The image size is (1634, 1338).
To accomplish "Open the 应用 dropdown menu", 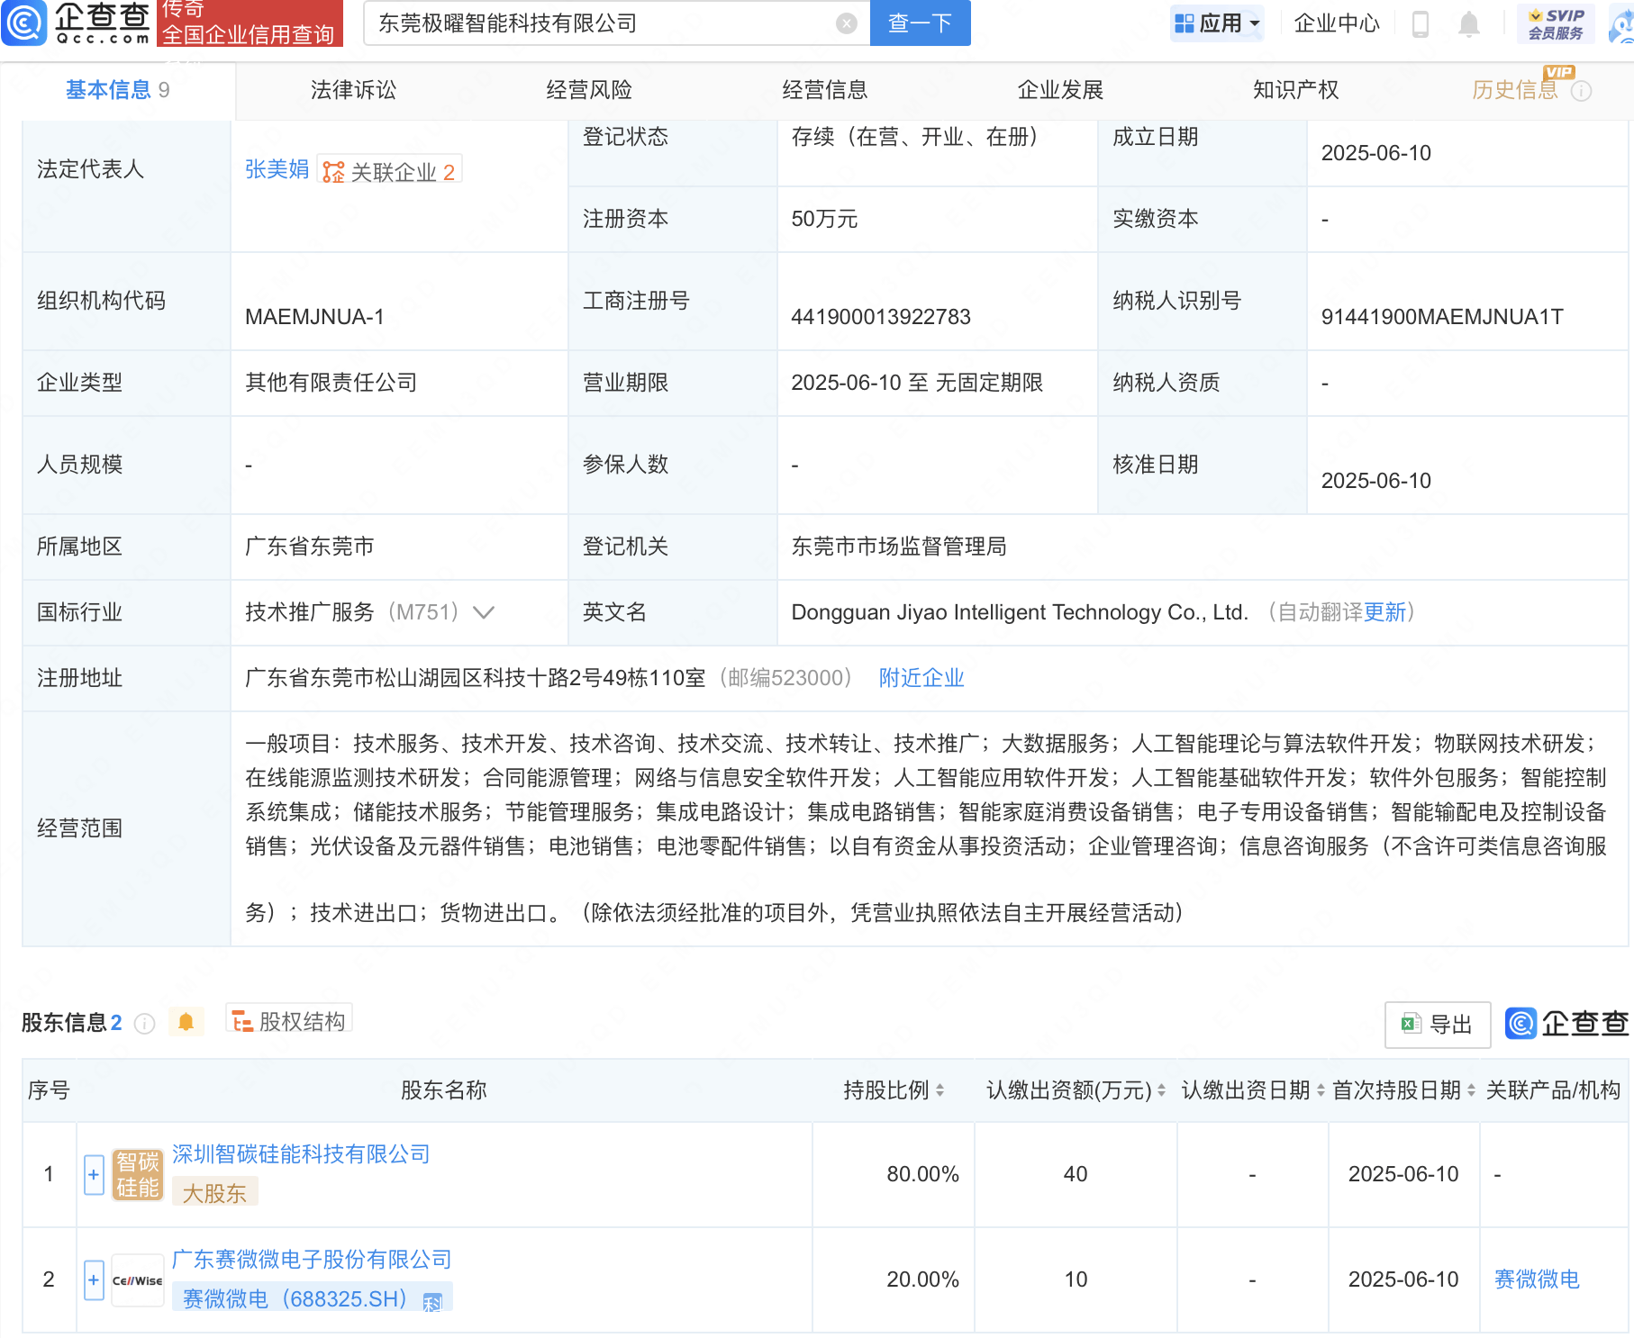I will click(1218, 23).
